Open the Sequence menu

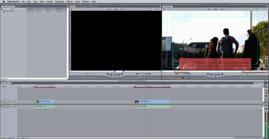pos(60,2)
